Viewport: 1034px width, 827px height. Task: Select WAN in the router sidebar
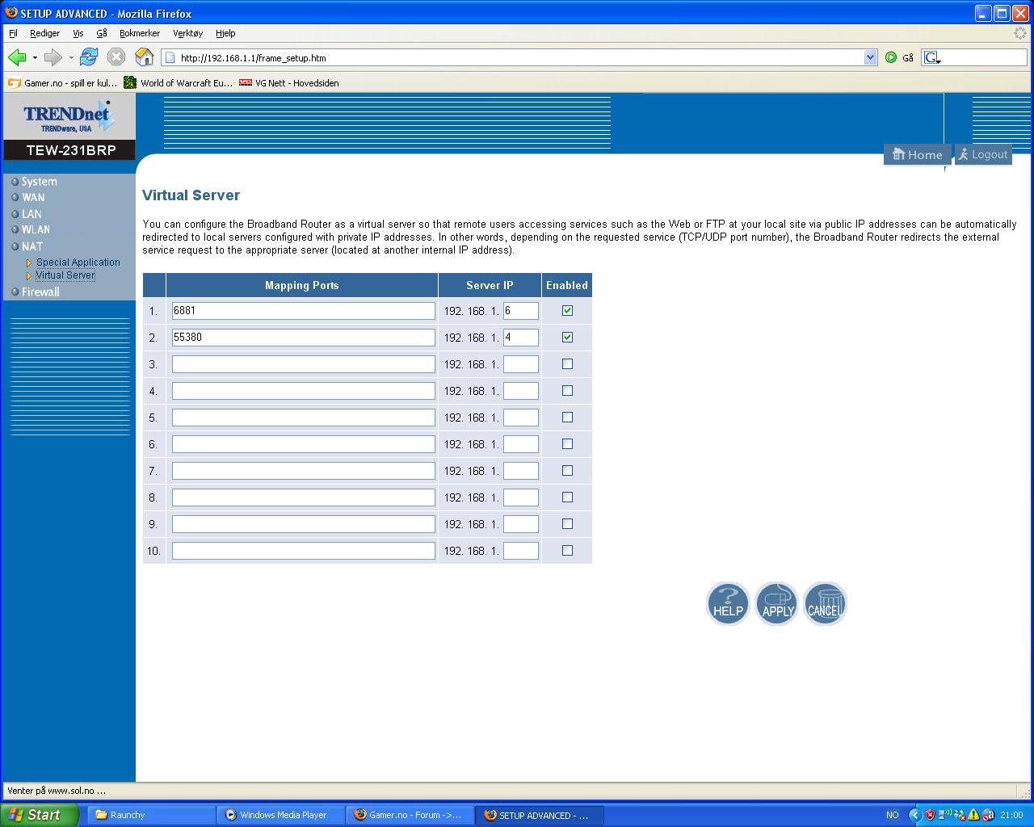(33, 197)
